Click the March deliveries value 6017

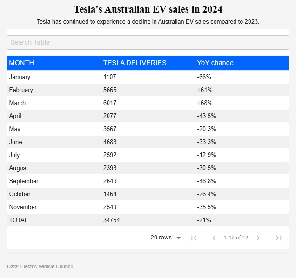coord(110,103)
